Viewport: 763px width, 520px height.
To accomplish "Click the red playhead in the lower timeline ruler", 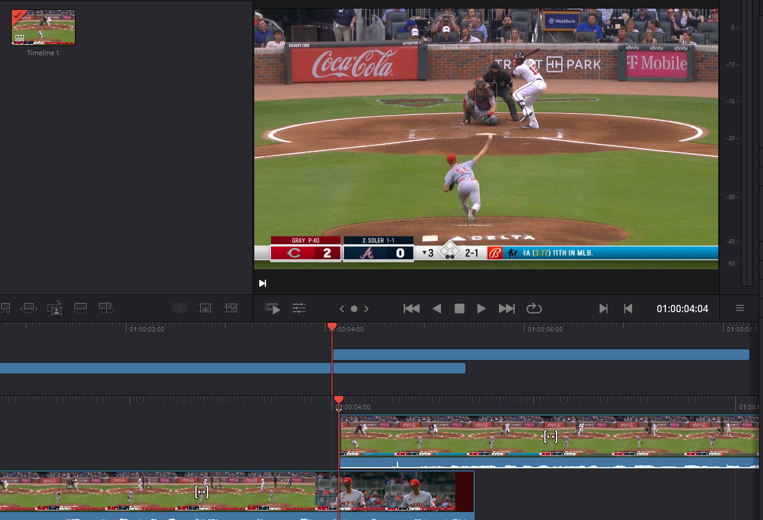I will tap(338, 400).
